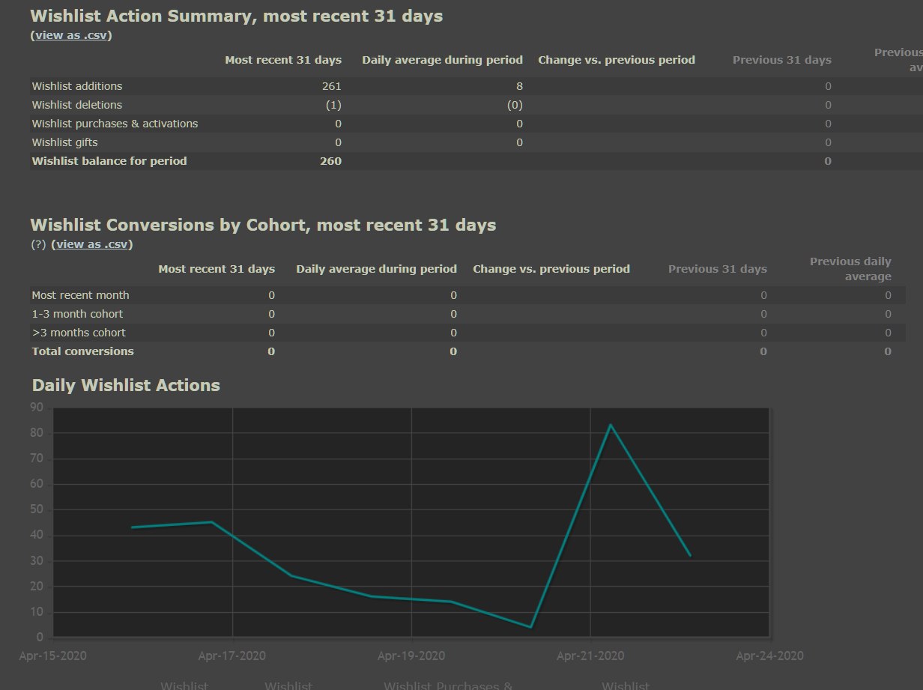Select the Total conversions row label
Viewport: 923px width, 690px height.
(82, 351)
